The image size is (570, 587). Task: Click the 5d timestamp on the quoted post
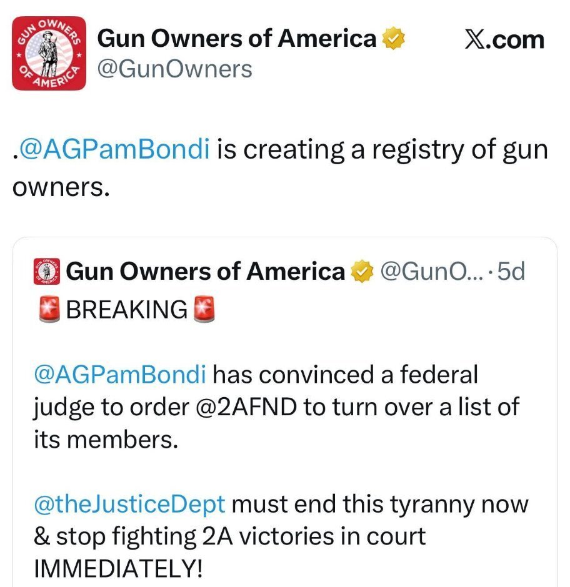pos(510,271)
